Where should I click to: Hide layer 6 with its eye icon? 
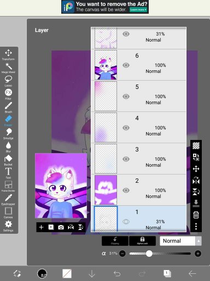point(126,65)
